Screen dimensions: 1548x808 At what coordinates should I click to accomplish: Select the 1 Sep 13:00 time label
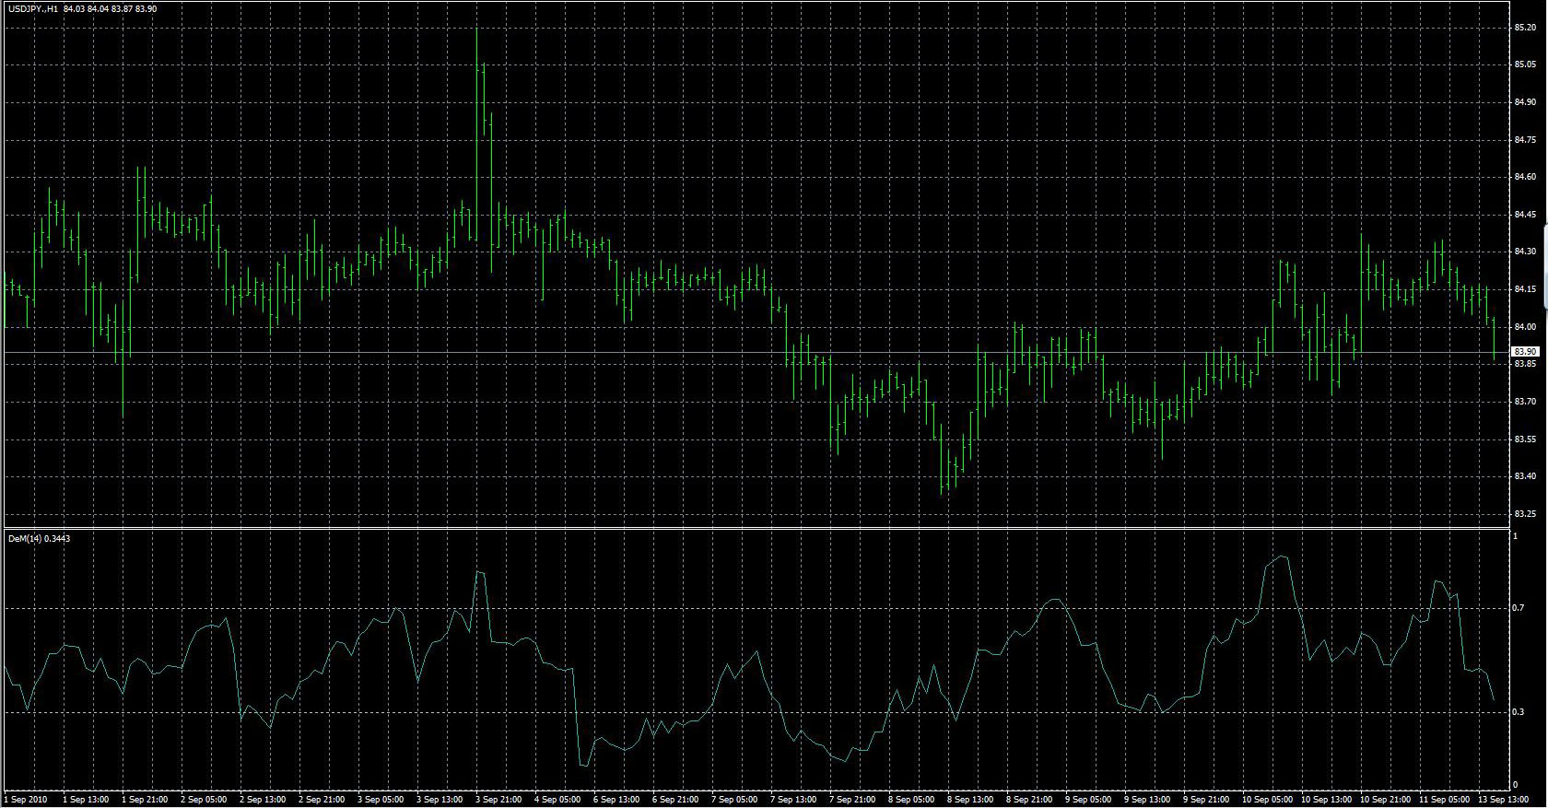pos(86,799)
